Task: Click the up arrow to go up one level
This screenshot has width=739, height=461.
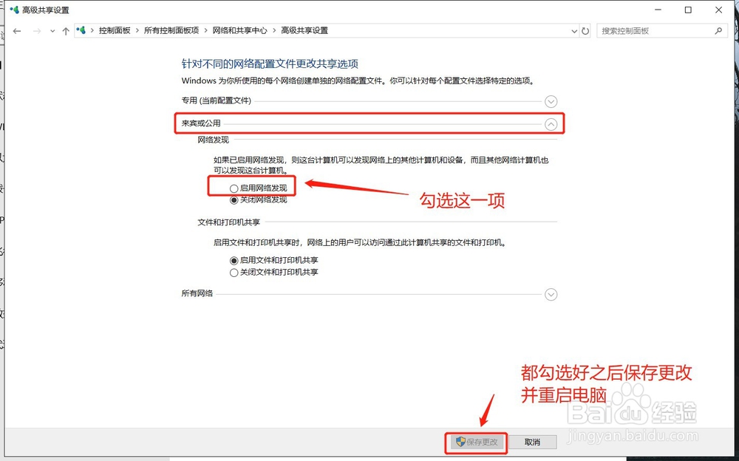Action: click(x=65, y=31)
